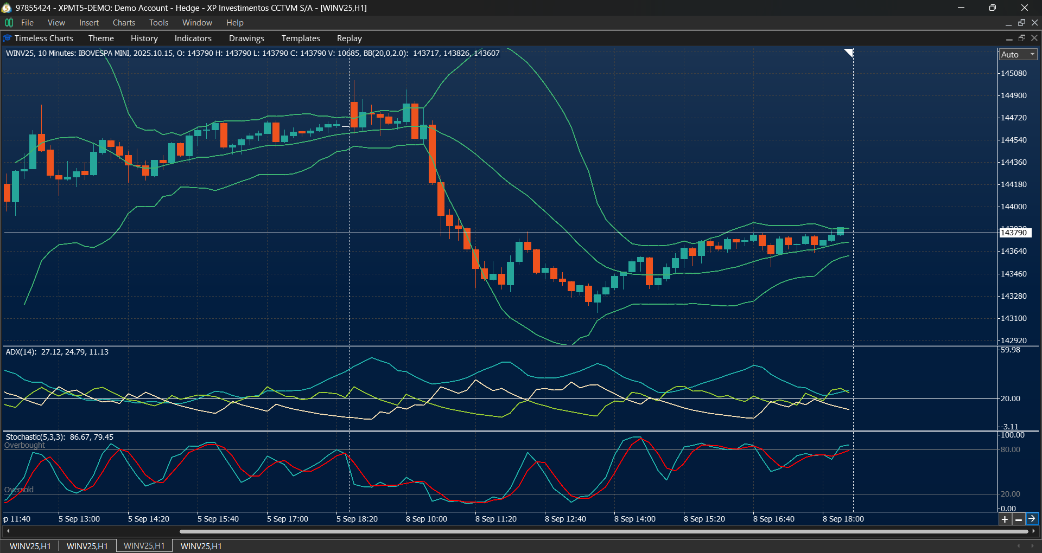The width and height of the screenshot is (1042, 553).
Task: Open Templates from the toolbar
Action: (300, 38)
